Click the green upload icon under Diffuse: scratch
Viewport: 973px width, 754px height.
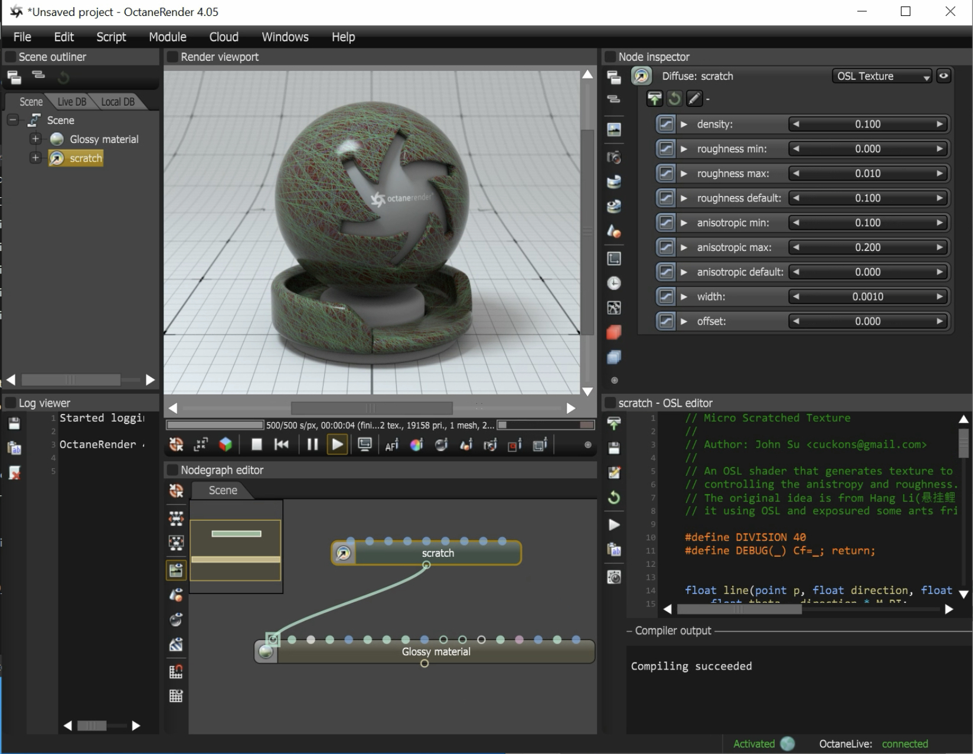[x=654, y=99]
